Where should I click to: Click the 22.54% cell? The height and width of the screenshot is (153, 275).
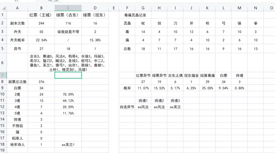pos(42,40)
